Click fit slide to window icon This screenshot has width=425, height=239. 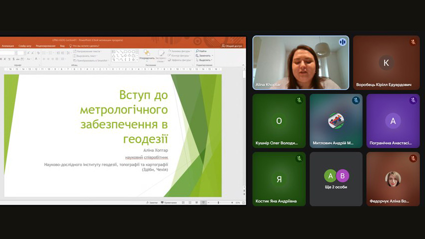click(243, 202)
